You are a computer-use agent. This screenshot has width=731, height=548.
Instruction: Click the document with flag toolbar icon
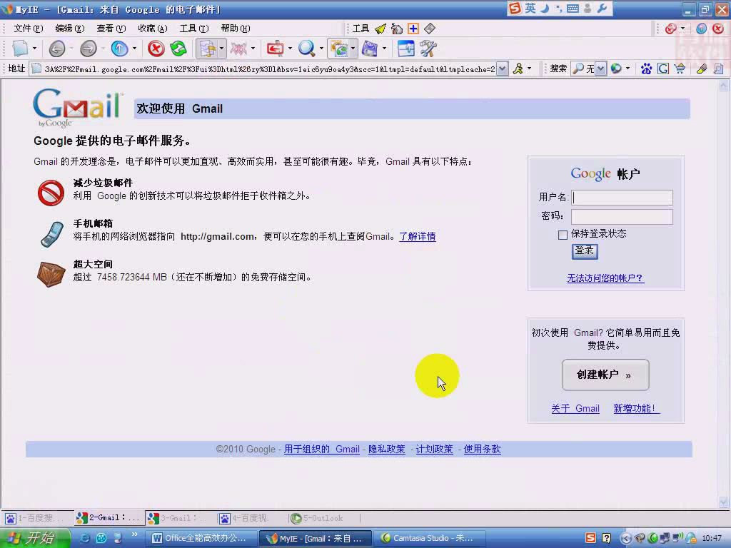coord(207,49)
